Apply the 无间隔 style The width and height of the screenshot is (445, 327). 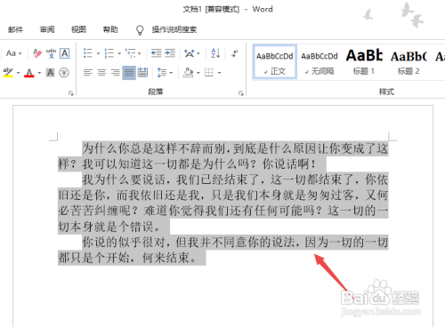320,62
